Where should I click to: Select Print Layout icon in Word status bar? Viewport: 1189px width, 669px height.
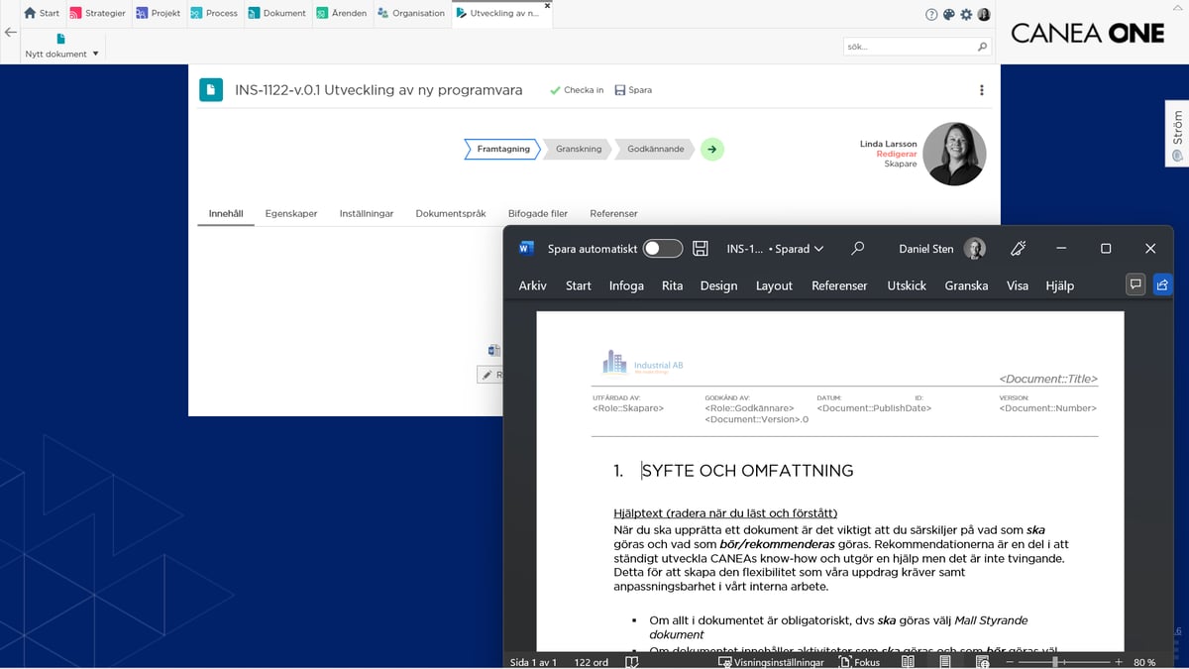[x=944, y=662]
